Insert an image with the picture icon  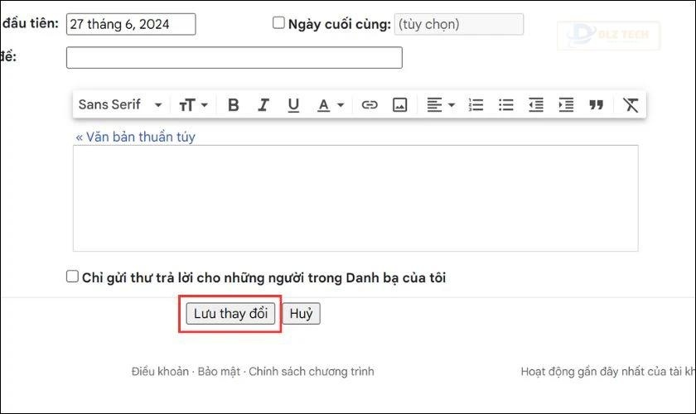399,105
